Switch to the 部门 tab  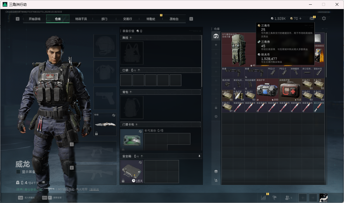pyautogui.click(x=105, y=19)
